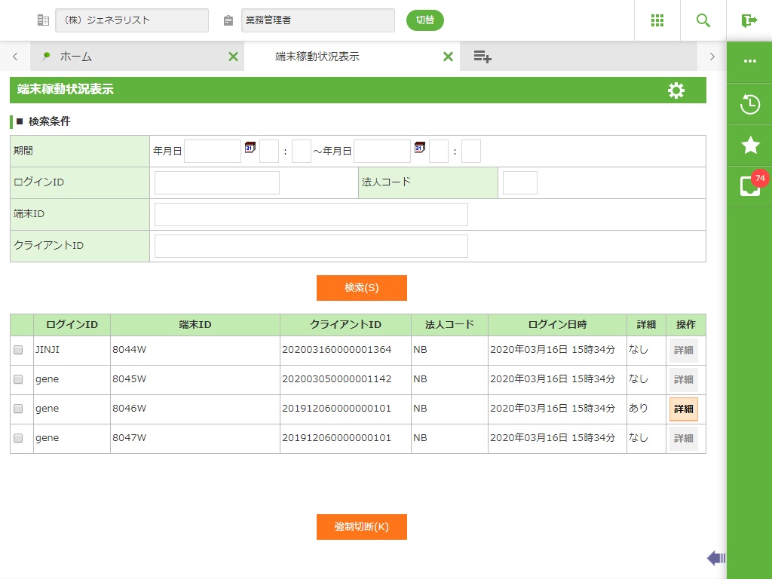Check the box for JINJI row
This screenshot has width=772, height=579.
pos(19,350)
